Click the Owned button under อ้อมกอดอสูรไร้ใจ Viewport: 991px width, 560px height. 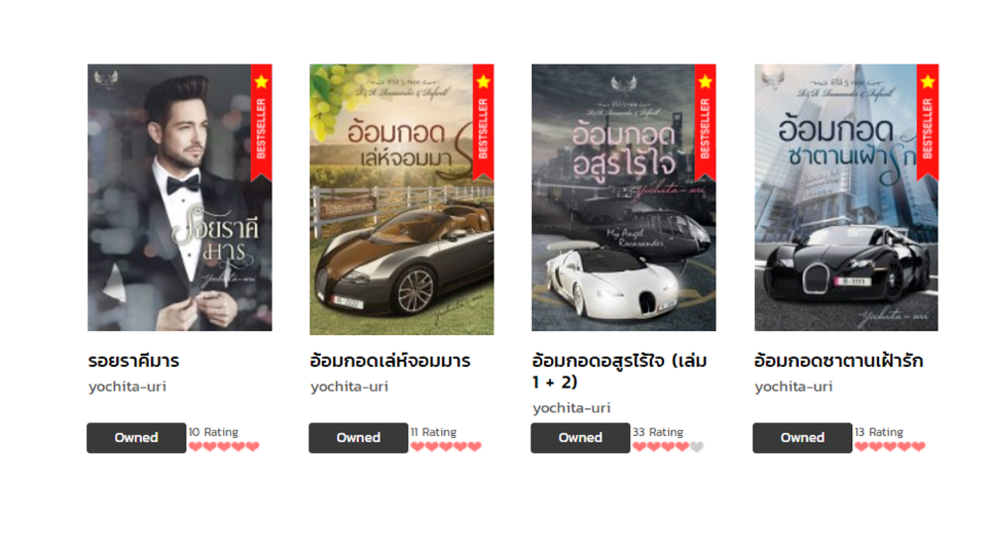click(580, 438)
